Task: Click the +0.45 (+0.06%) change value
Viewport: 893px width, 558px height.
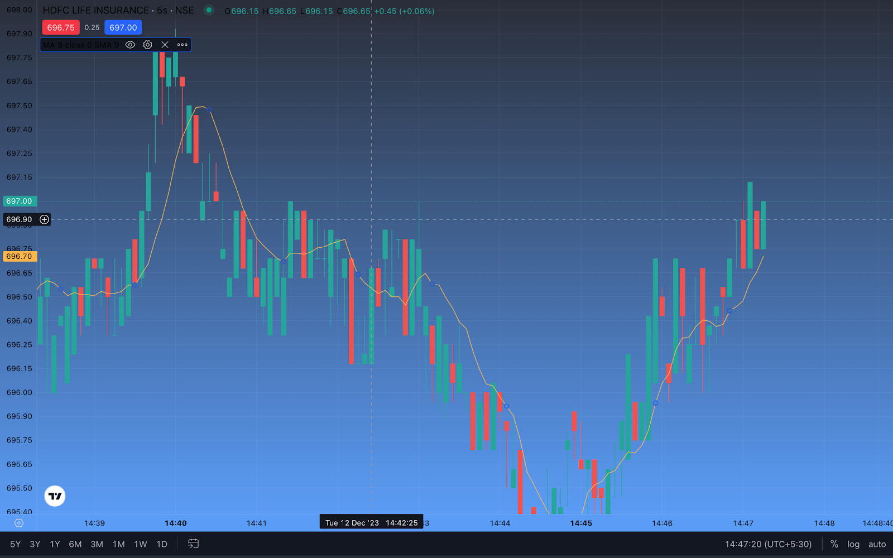Action: [405, 11]
